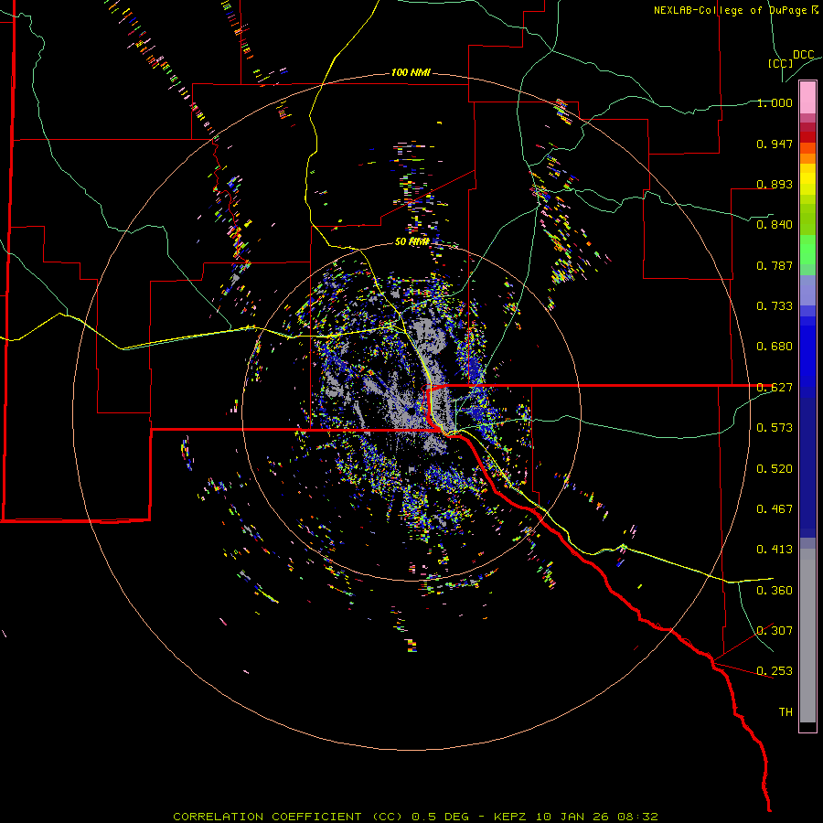The image size is (823, 823).
Task: Click the NEXLAB-College of DuPage watermark text
Action: pyautogui.click(x=736, y=10)
